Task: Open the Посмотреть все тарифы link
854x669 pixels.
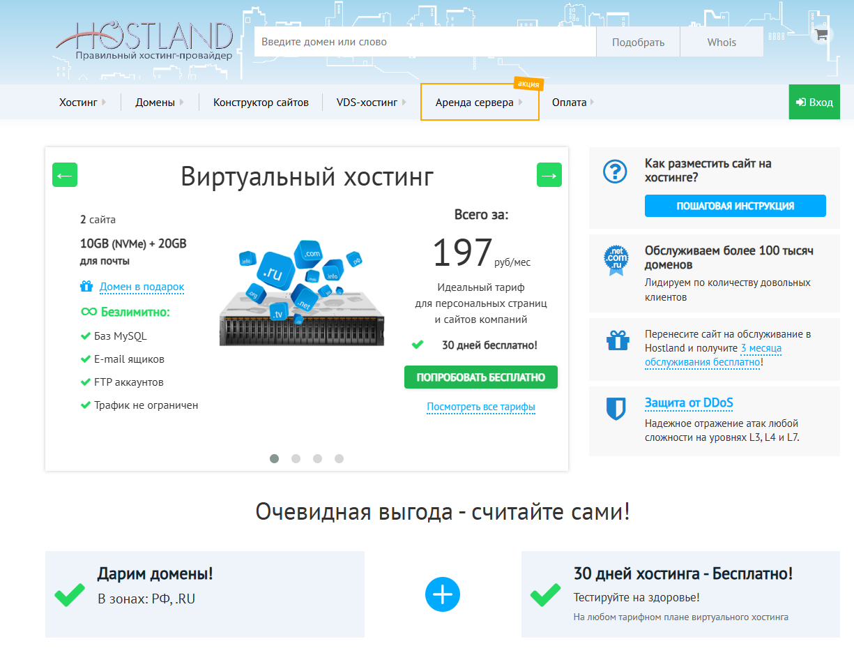Action: (x=480, y=407)
